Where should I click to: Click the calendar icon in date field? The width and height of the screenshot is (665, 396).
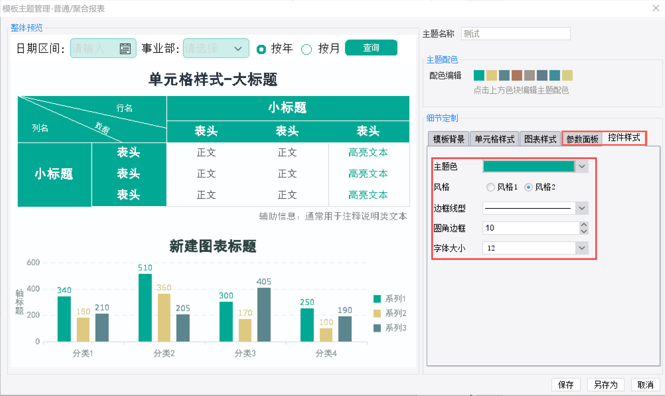[x=125, y=49]
